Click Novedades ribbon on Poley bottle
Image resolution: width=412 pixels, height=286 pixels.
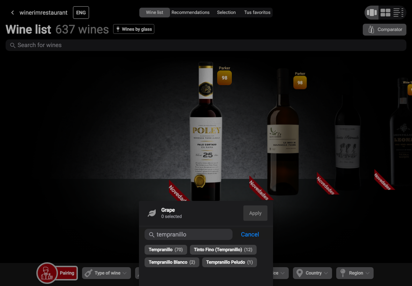(x=178, y=192)
